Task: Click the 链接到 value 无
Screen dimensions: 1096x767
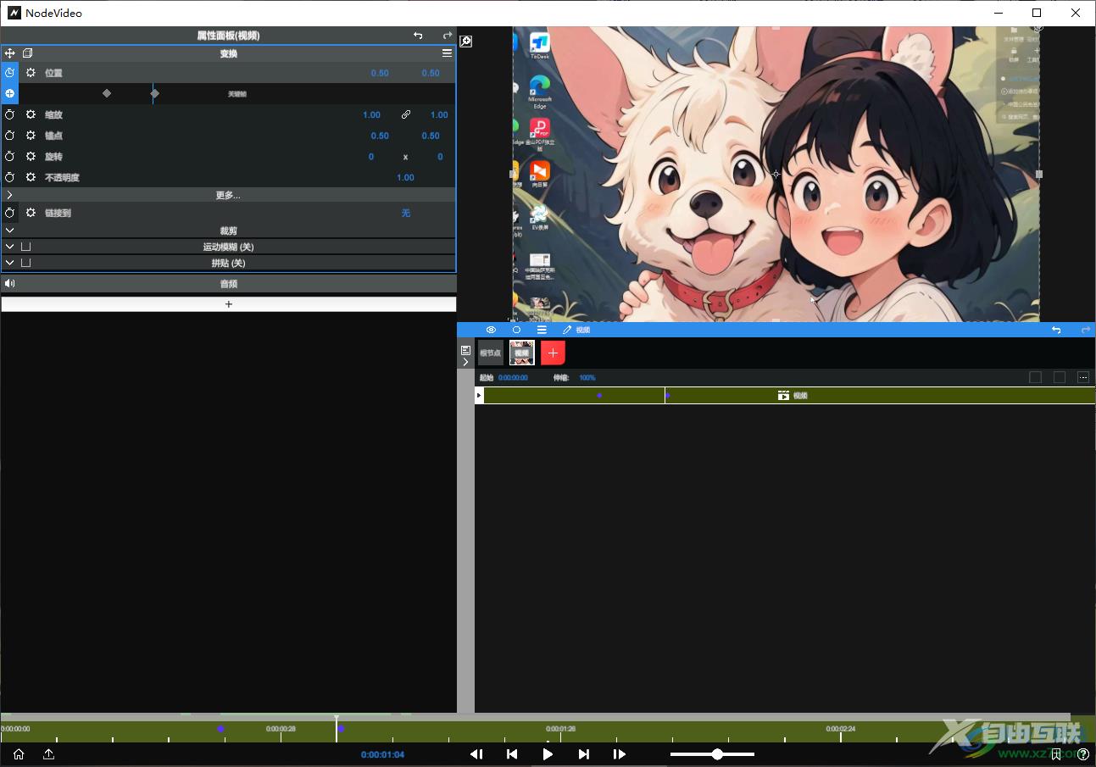Action: coord(406,213)
